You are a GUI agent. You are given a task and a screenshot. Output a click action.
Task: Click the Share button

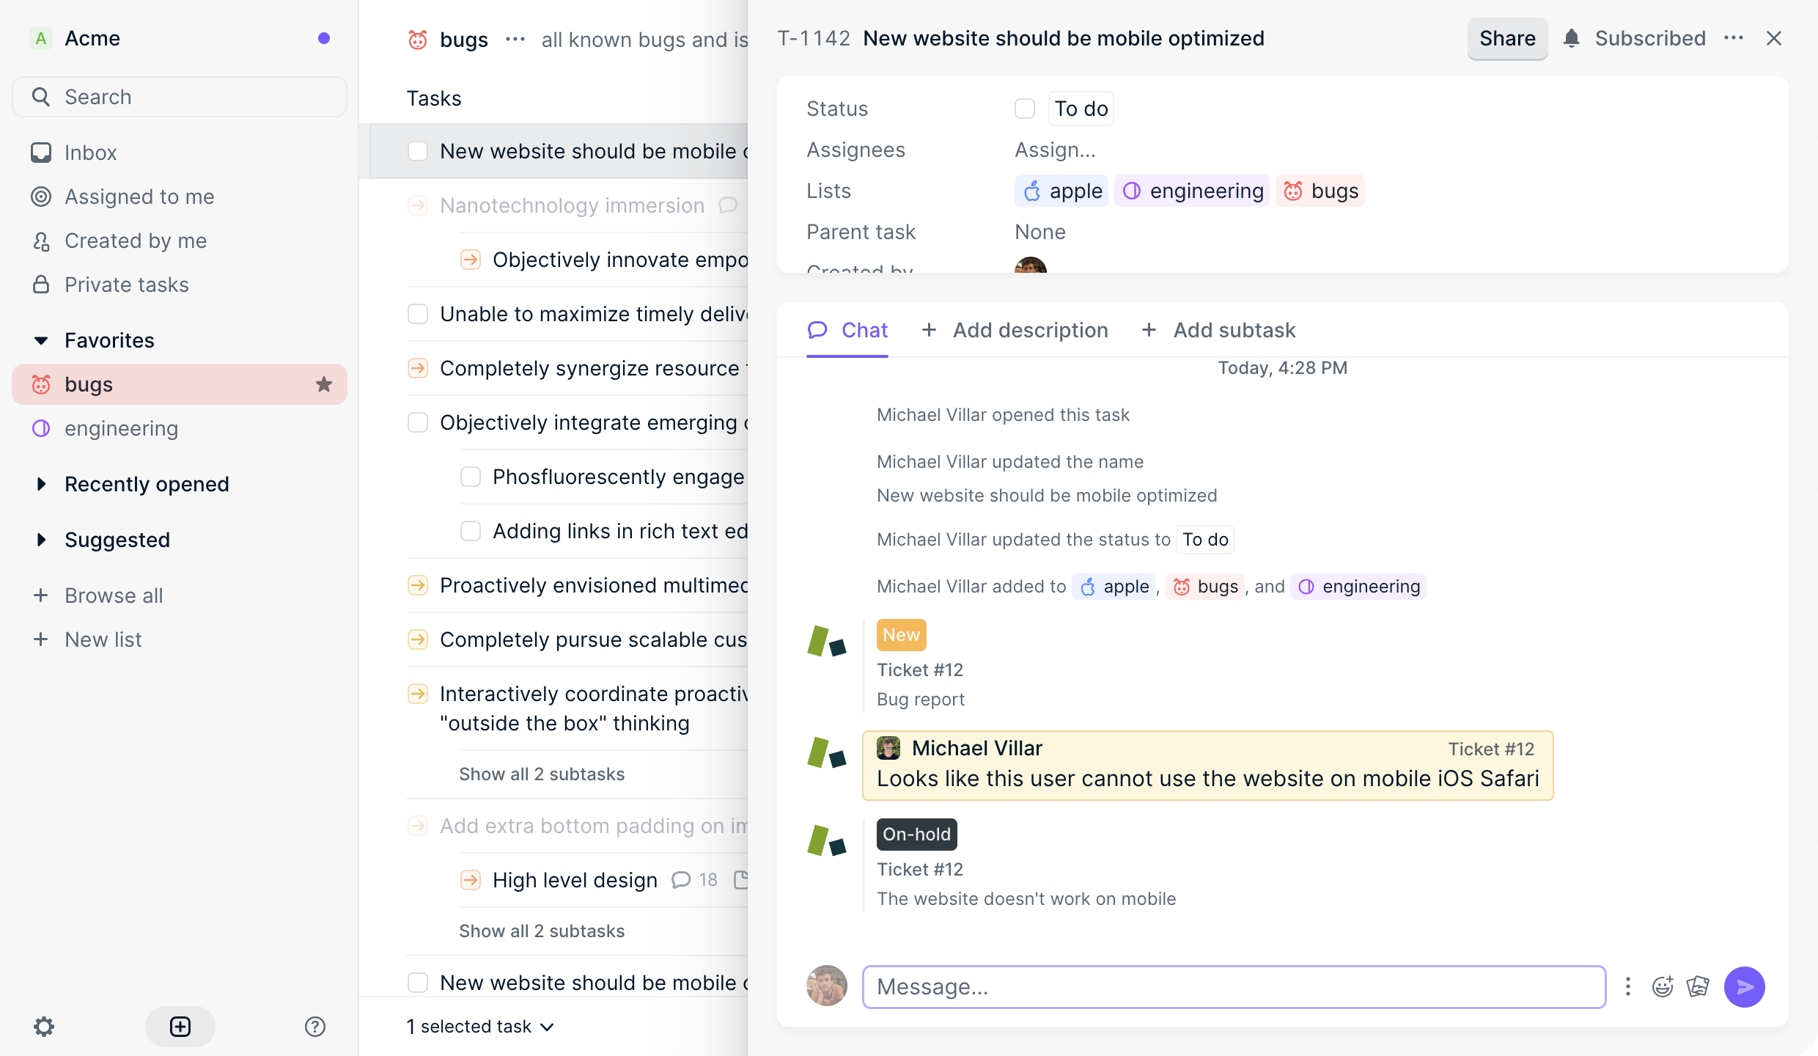pyautogui.click(x=1506, y=38)
